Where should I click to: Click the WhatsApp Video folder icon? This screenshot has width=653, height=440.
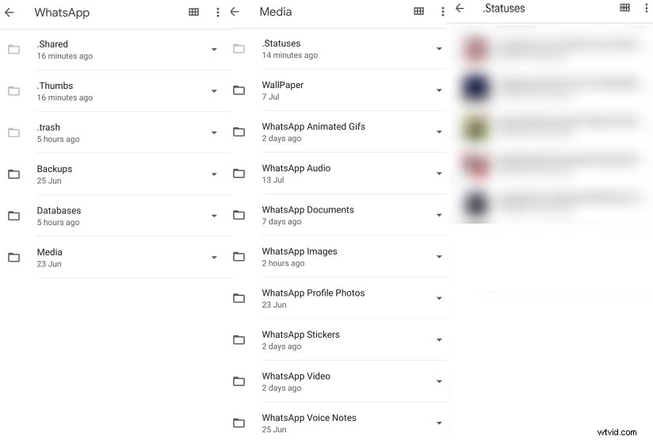[x=239, y=381]
